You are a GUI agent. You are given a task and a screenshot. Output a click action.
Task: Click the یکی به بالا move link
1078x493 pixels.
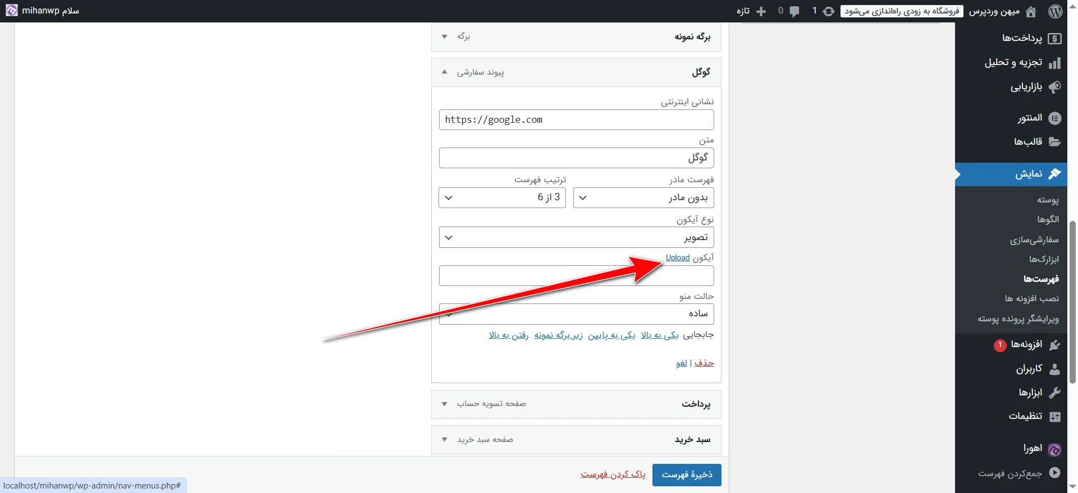(x=660, y=335)
